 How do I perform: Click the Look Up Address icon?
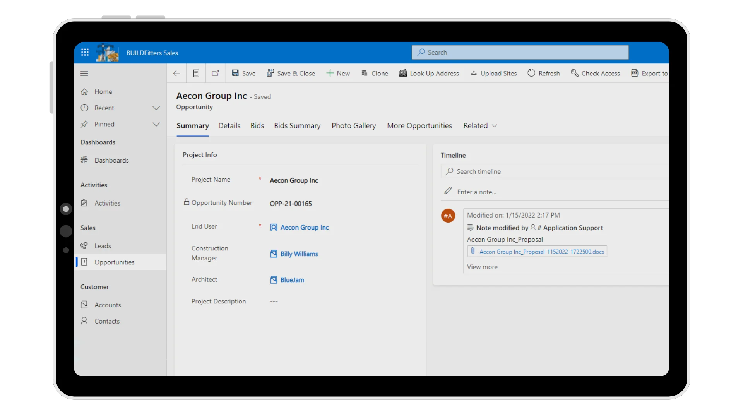(403, 73)
